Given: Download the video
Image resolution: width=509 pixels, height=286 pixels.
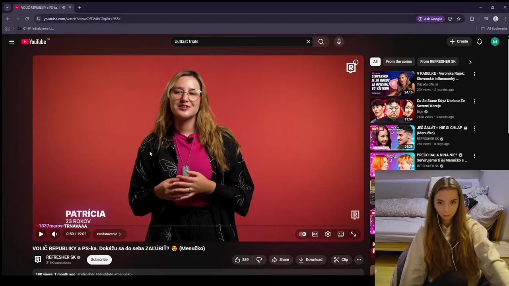Looking at the screenshot, I should pyautogui.click(x=311, y=259).
